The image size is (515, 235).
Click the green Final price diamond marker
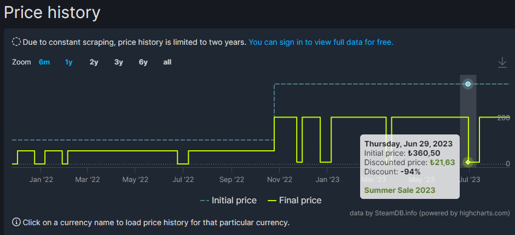[x=468, y=162]
